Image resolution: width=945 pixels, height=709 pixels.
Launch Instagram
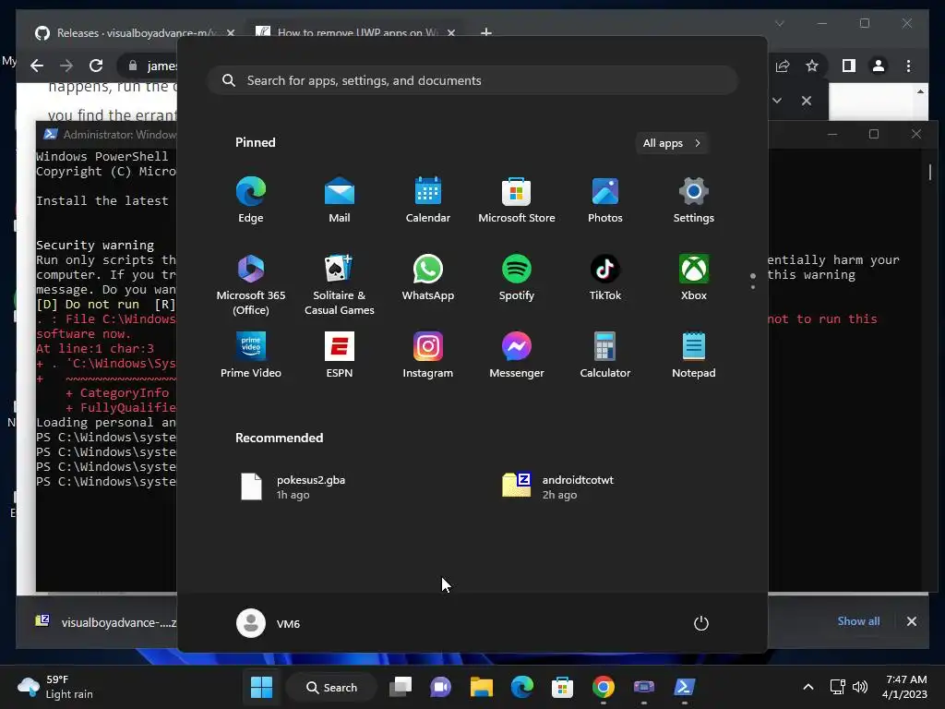coord(428,355)
